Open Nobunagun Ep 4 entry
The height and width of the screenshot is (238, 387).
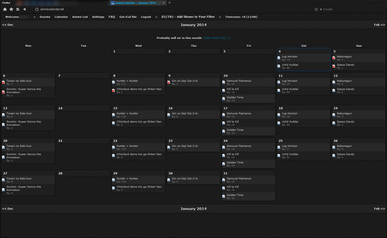[x=344, y=146]
